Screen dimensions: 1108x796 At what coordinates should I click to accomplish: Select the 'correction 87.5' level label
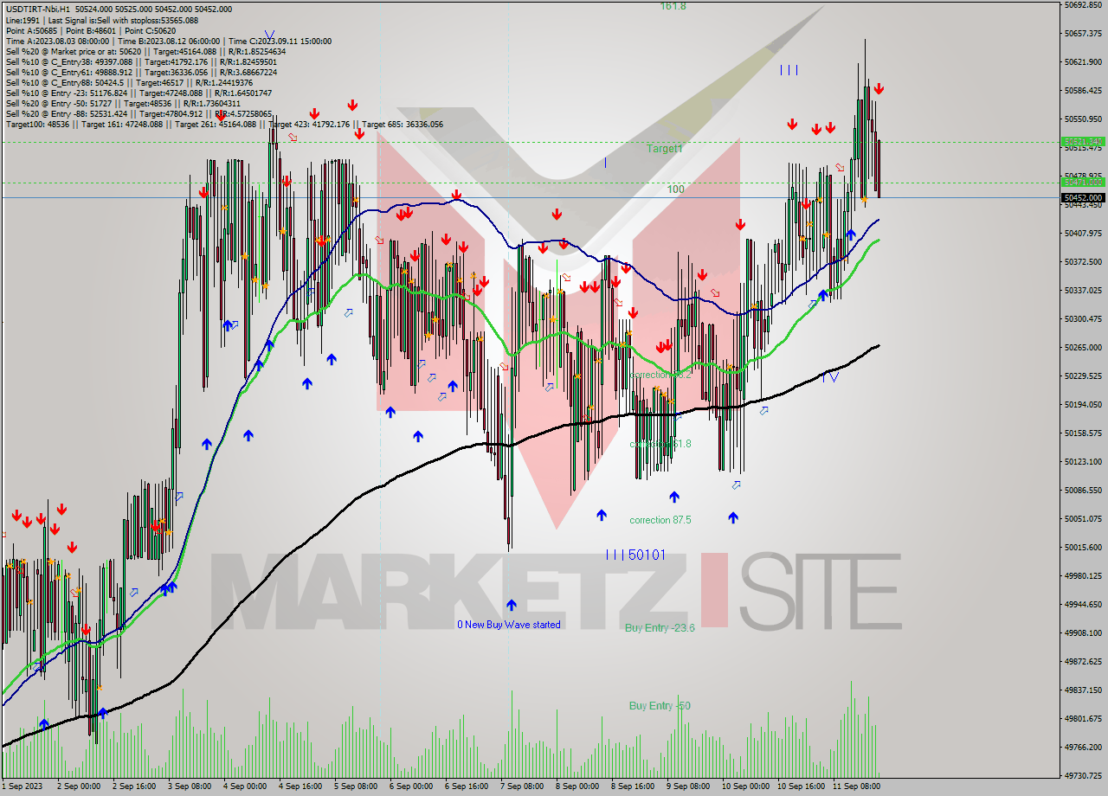[660, 520]
